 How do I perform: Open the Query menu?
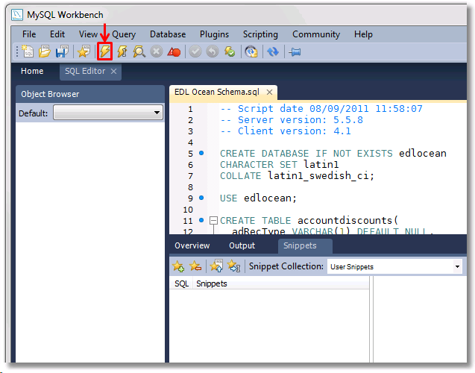124,34
